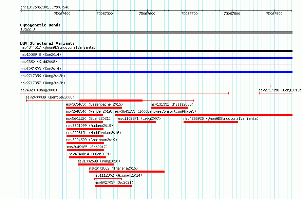The width and height of the screenshot is (302, 199).
Task: Open the nsv3948540 (Wenger2019) label
Action: tap(89, 111)
